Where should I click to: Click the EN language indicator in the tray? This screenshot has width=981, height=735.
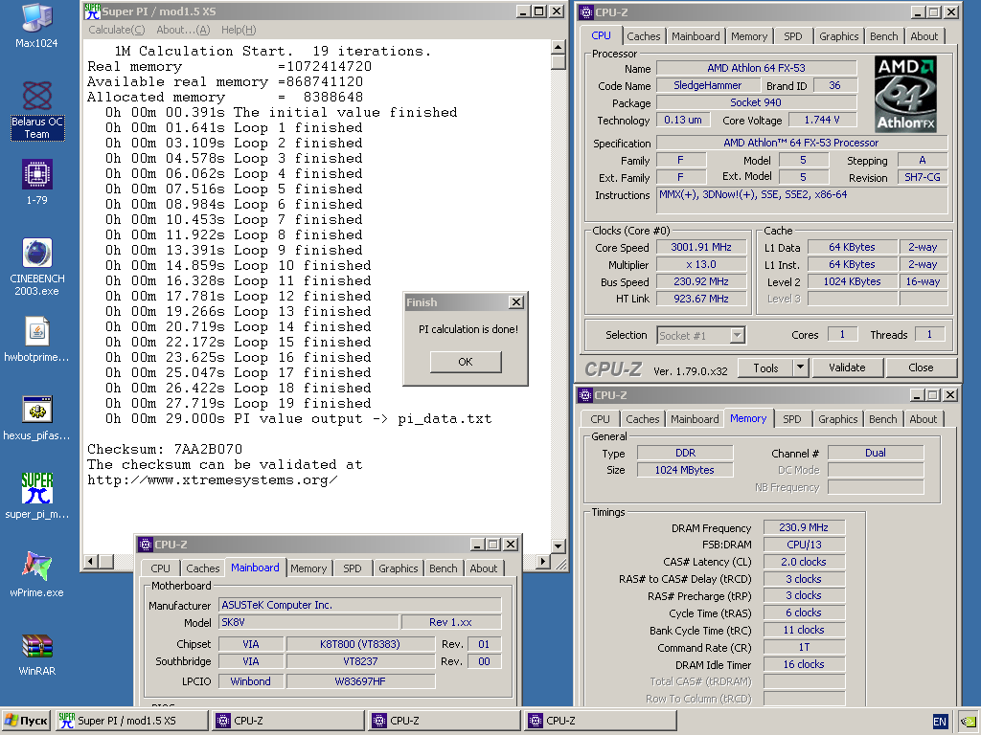940,722
